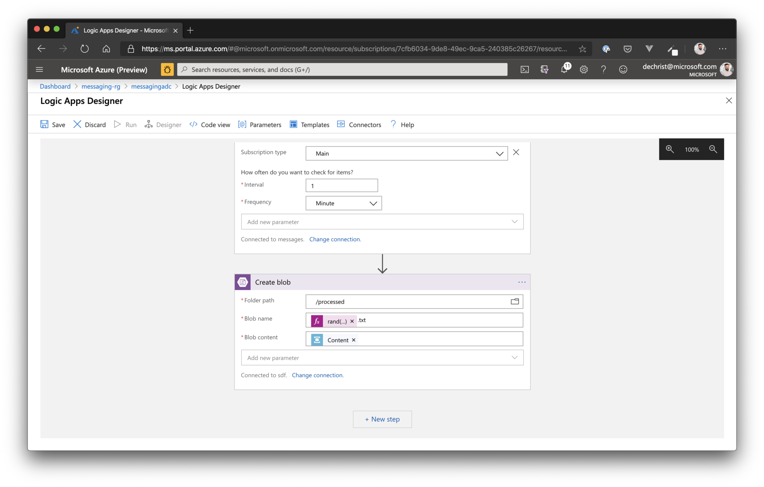Screen dimensions: 764x487
Task: Click the Interval input field
Action: click(x=341, y=186)
